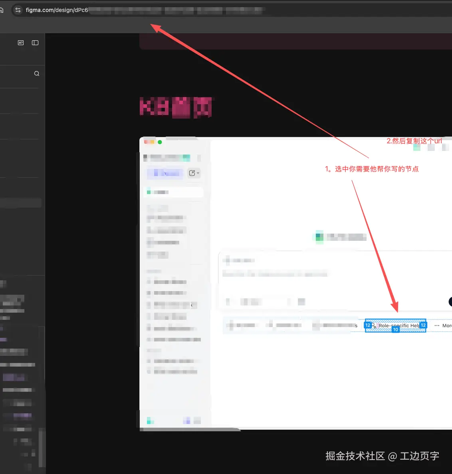Click the new chat compose icon in mockup
The image size is (452, 474).
click(x=192, y=173)
